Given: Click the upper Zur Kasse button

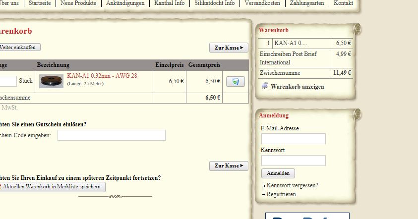Looking at the screenshot, I should click(x=229, y=48).
